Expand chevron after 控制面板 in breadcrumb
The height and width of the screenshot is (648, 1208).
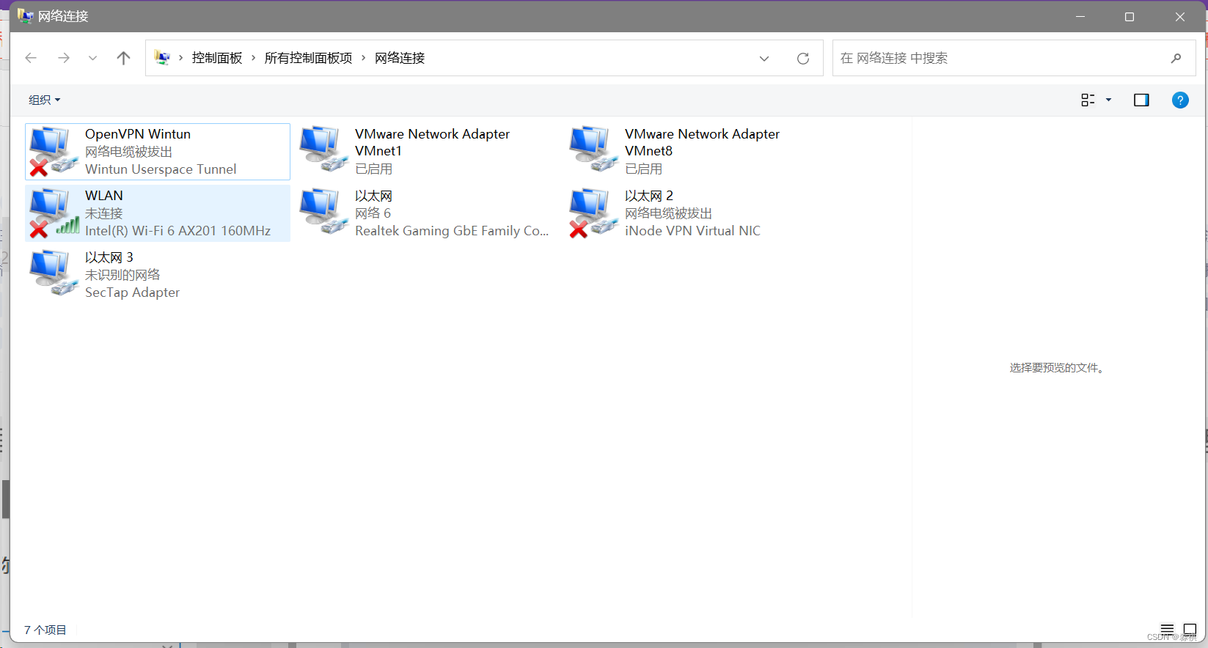[x=254, y=58]
